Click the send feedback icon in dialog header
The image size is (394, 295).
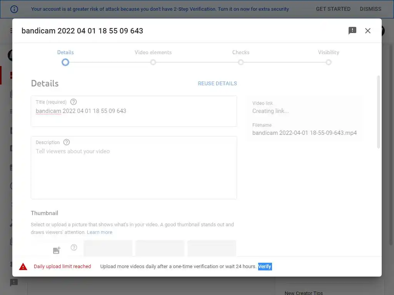click(x=352, y=31)
